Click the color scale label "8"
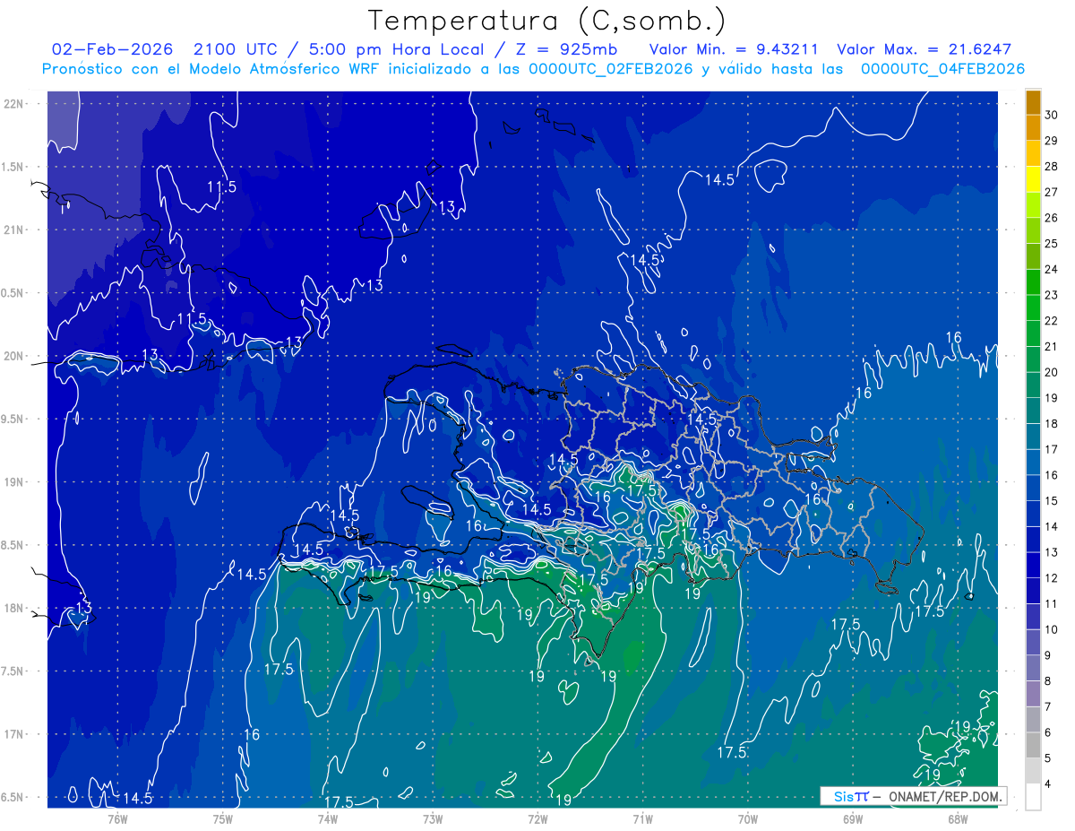1075x831 pixels. tap(1048, 680)
